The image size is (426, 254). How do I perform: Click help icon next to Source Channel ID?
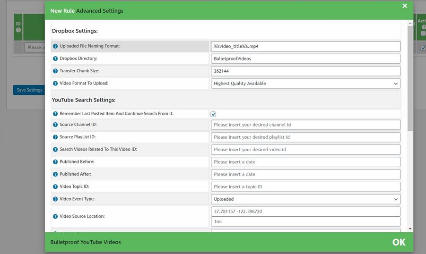pos(55,125)
